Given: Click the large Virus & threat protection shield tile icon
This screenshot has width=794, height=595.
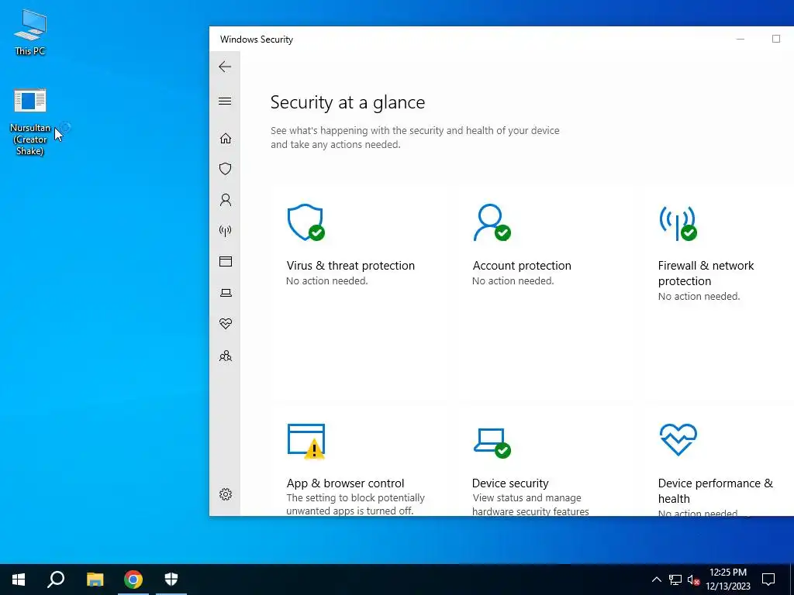Looking at the screenshot, I should [x=306, y=222].
